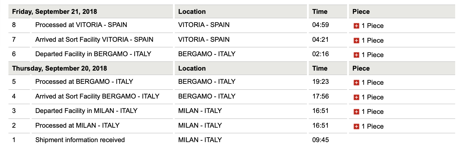Click red plus icon for Departed BERGAMO row

pos(356,55)
